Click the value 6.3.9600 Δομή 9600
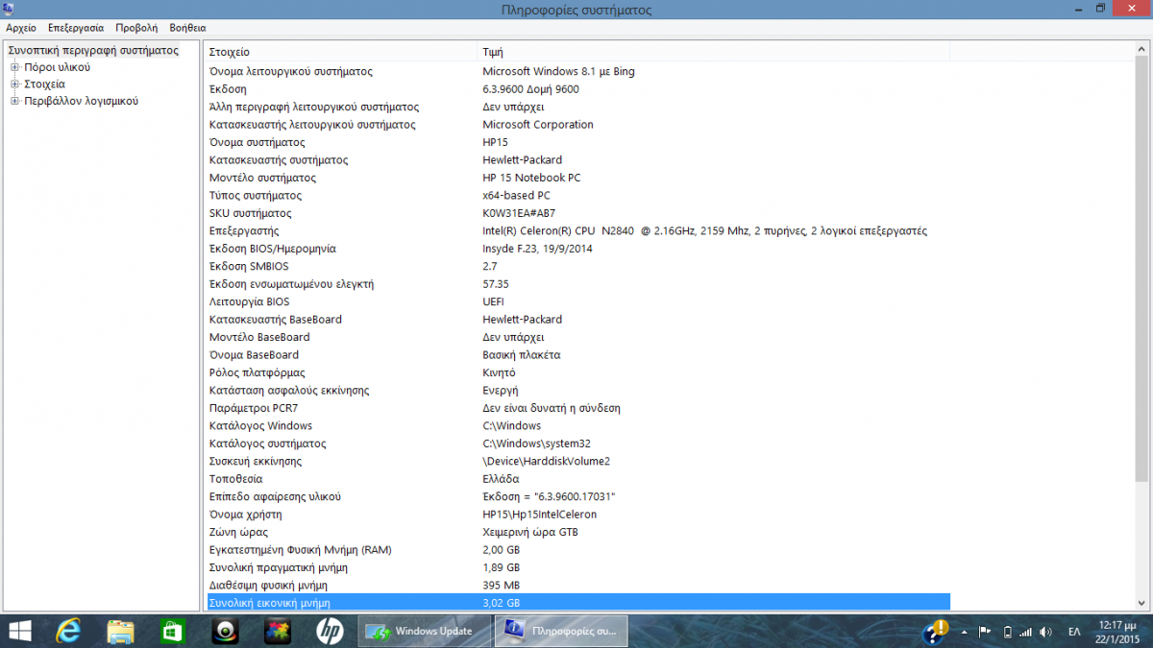 point(530,89)
